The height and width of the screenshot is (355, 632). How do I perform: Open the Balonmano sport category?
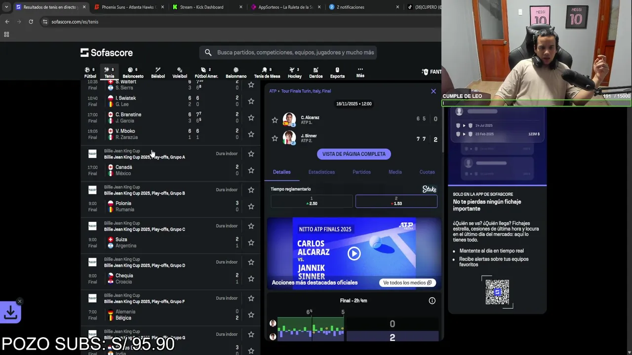(x=236, y=72)
